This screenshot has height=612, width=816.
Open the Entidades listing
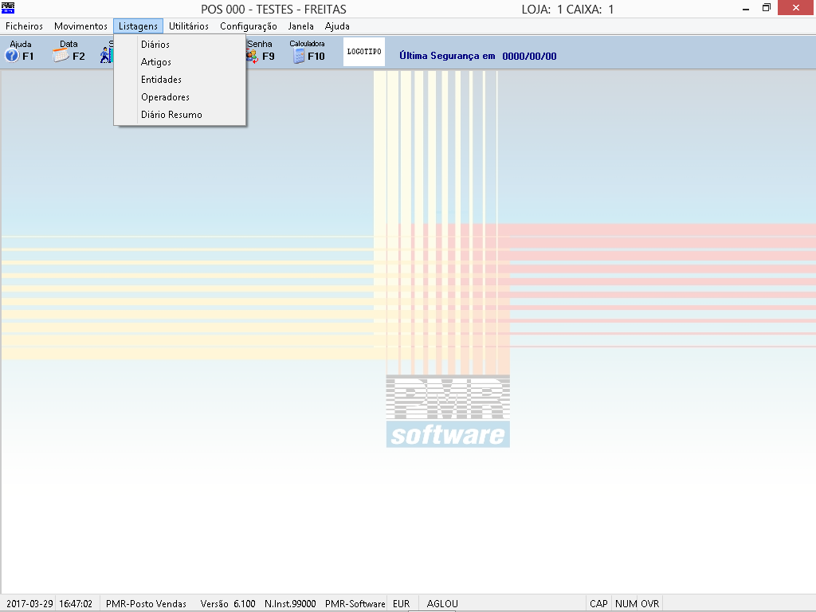[x=161, y=80]
